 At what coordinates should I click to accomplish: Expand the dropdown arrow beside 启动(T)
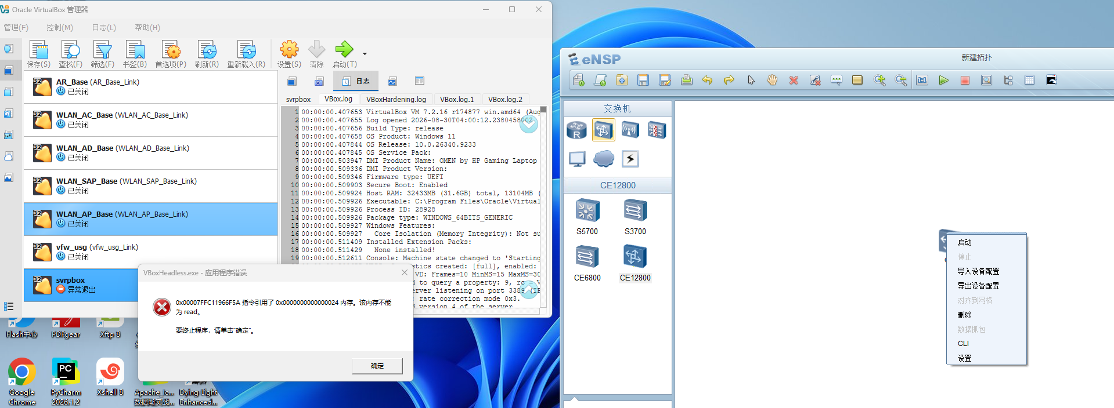[365, 54]
